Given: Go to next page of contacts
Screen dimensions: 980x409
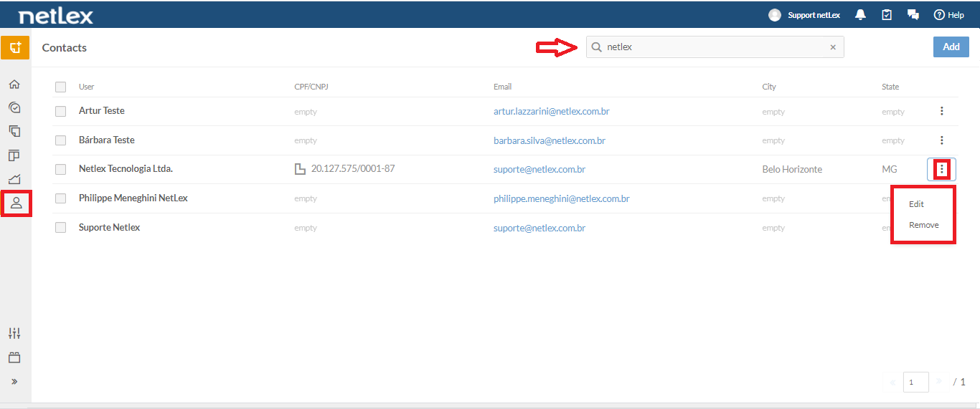Looking at the screenshot, I should pyautogui.click(x=939, y=382).
